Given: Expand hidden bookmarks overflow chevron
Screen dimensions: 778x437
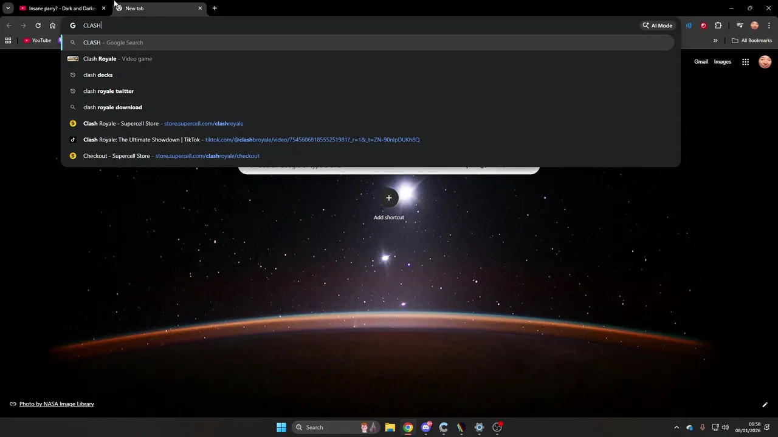Looking at the screenshot, I should 715,41.
